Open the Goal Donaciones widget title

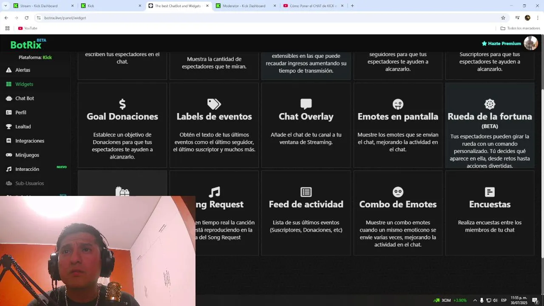click(122, 116)
